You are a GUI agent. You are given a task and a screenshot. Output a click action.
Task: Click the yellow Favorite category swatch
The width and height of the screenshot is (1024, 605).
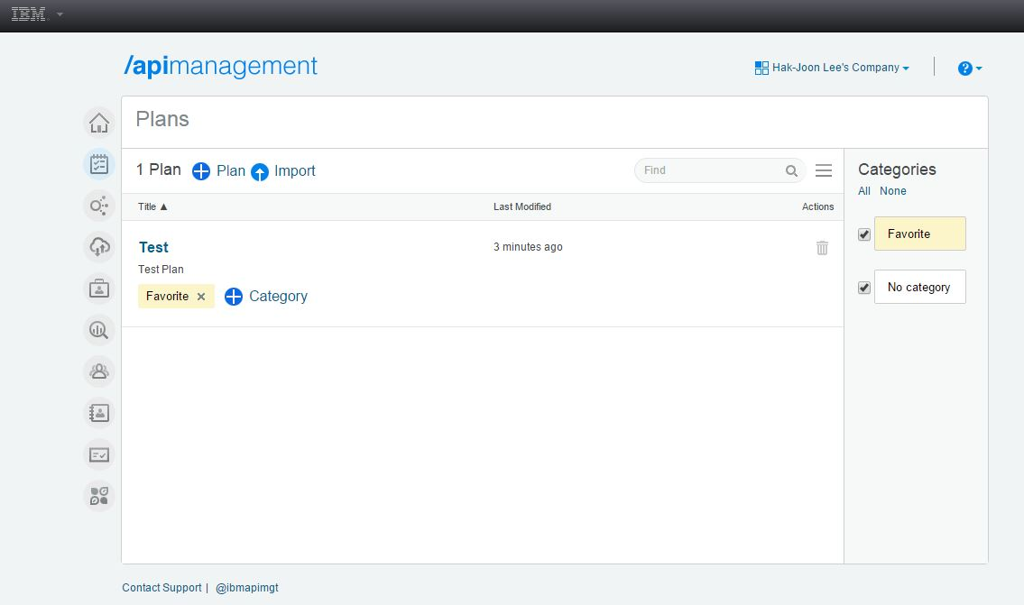pos(919,234)
